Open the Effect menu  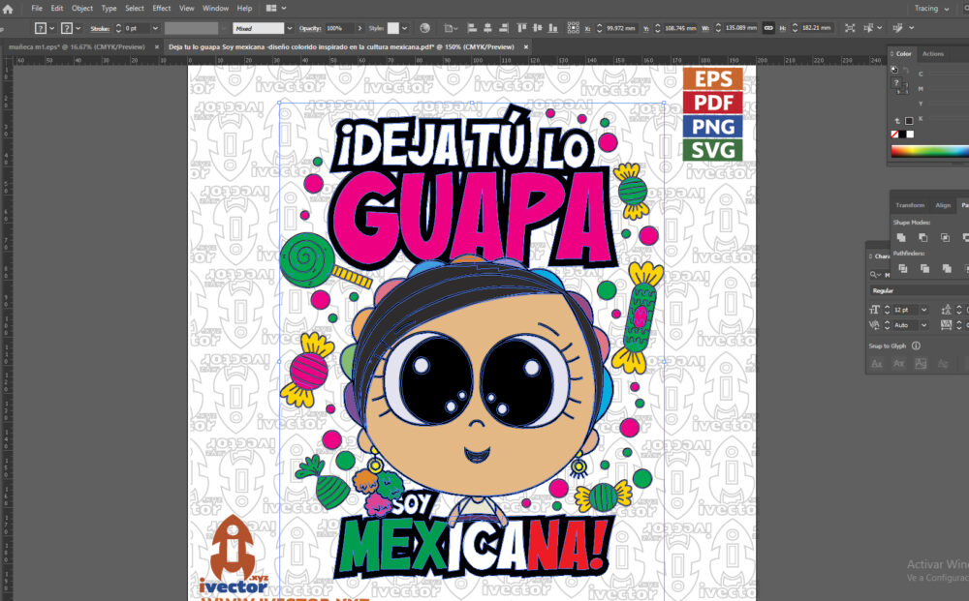click(161, 8)
